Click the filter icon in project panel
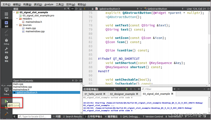This screenshot has width=211, height=120. tap(68, 9)
